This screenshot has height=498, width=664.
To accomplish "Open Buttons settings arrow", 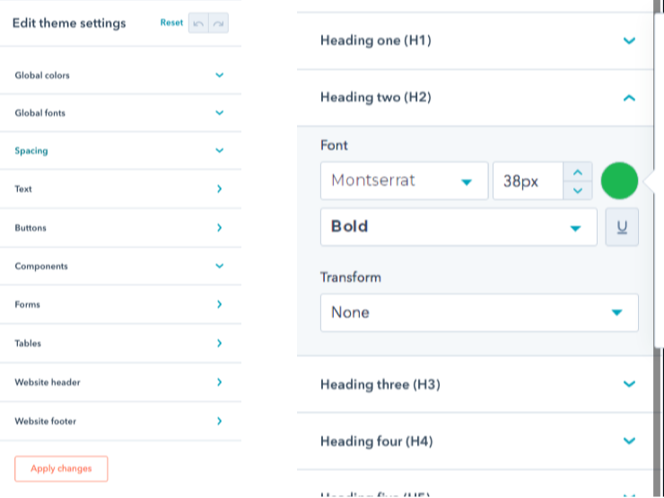I will 219,228.
